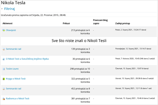Click the icon beside Seminarski rad with 139 accesses
Image resolution: width=158 pixels, height=105 pixels.
click(4, 49)
